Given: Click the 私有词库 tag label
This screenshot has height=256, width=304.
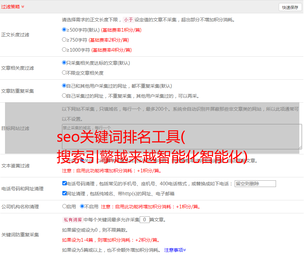Looking at the screenshot, I should [x=72, y=220].
